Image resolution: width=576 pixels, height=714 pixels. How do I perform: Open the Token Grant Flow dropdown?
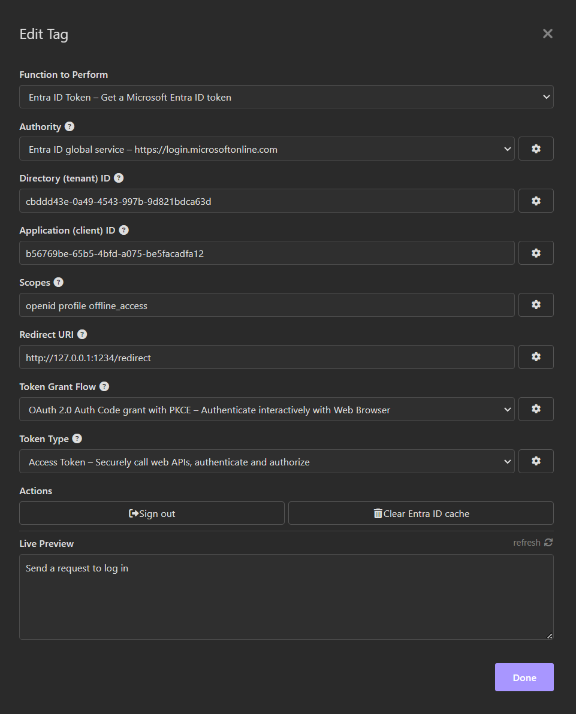point(267,409)
